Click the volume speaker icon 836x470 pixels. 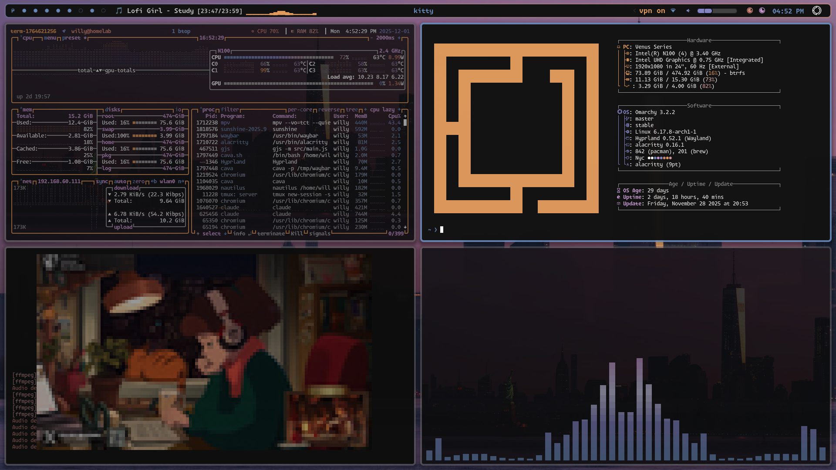click(x=688, y=11)
